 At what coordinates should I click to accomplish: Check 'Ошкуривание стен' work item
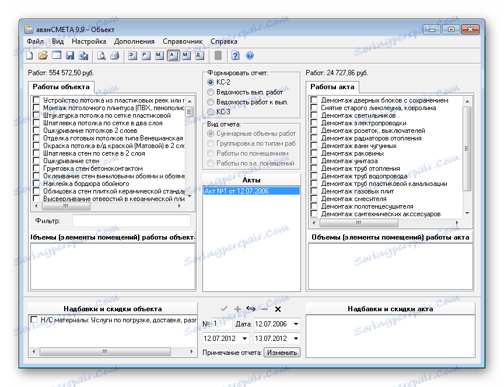[x=36, y=161]
